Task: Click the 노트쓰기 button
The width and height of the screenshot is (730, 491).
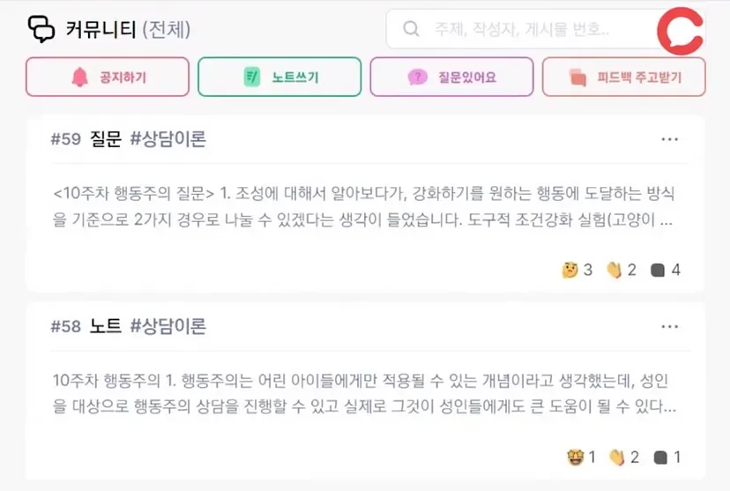Action: click(x=279, y=77)
